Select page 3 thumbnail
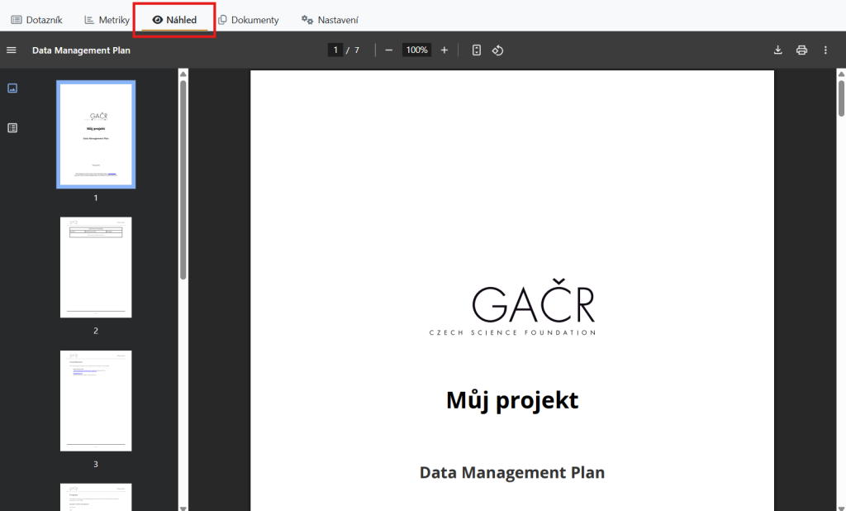The height and width of the screenshot is (511, 846). click(x=96, y=401)
